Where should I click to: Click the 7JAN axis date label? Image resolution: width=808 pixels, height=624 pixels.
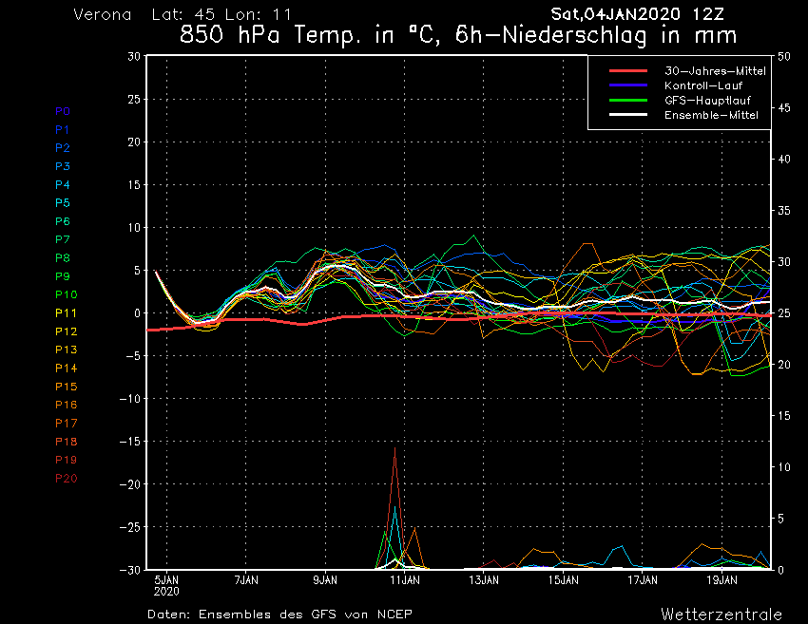[x=246, y=580]
